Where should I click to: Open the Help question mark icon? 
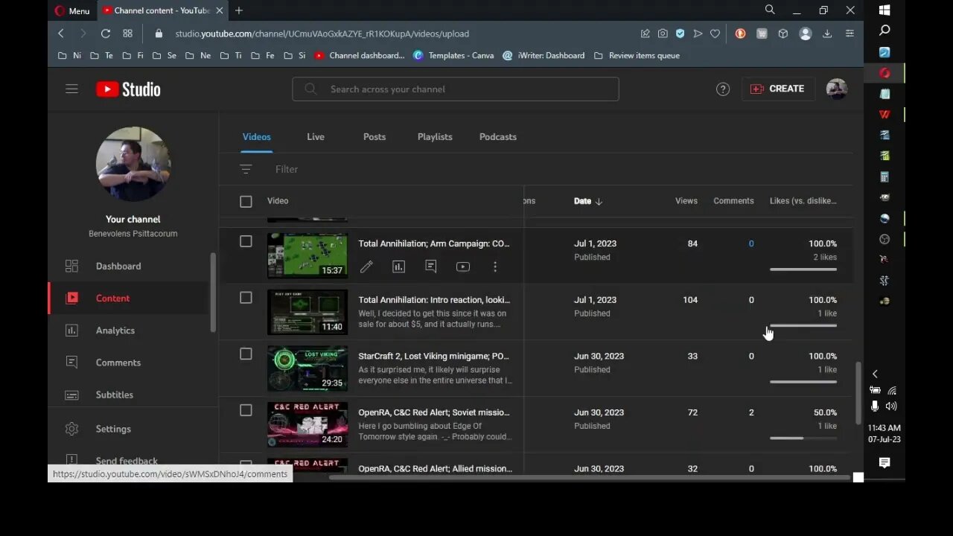click(x=723, y=89)
